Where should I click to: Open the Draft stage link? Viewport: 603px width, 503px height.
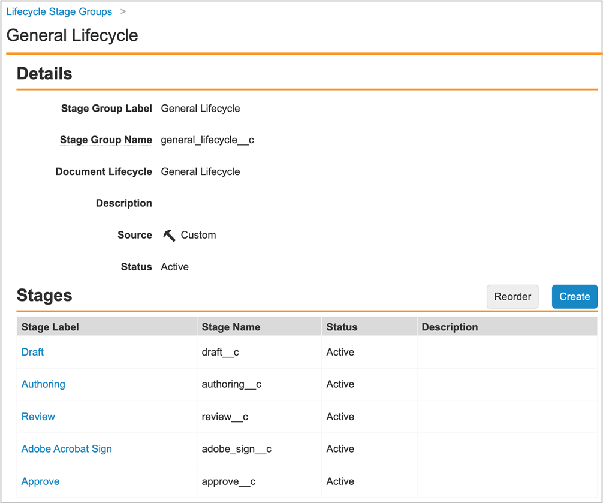tap(32, 352)
